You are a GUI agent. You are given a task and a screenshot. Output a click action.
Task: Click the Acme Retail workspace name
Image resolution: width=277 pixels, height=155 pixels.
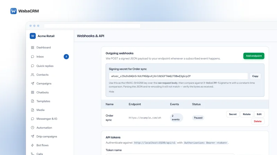click(x=46, y=36)
